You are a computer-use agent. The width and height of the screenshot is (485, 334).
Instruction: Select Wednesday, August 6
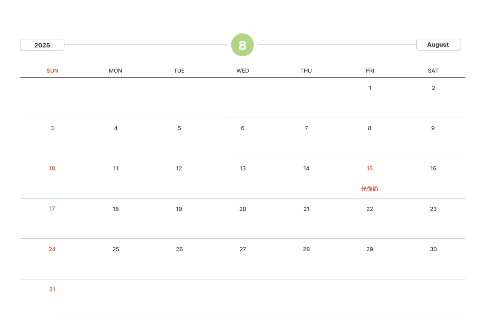pyautogui.click(x=242, y=128)
